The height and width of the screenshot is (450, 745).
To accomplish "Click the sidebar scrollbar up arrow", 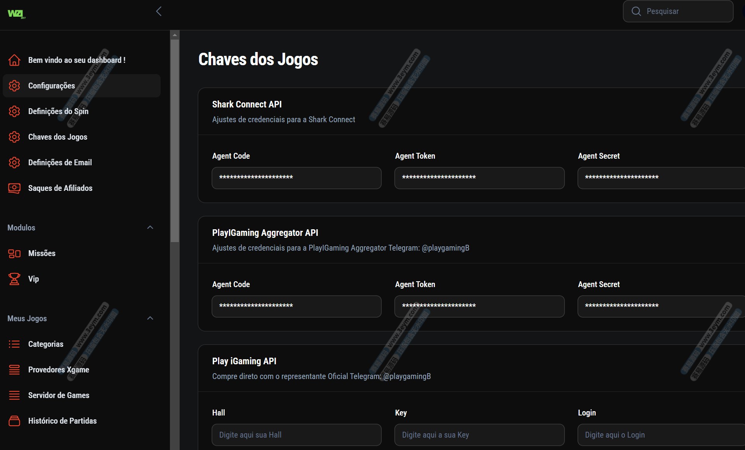I will pos(175,35).
